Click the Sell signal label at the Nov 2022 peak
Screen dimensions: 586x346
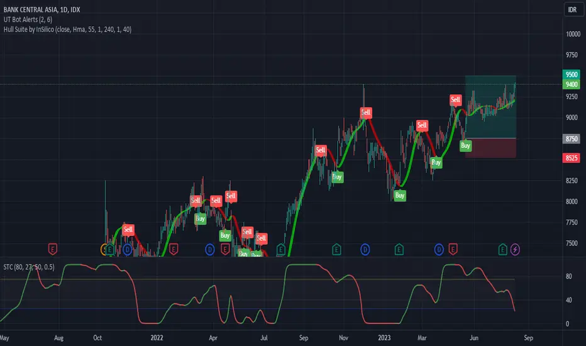pos(366,113)
